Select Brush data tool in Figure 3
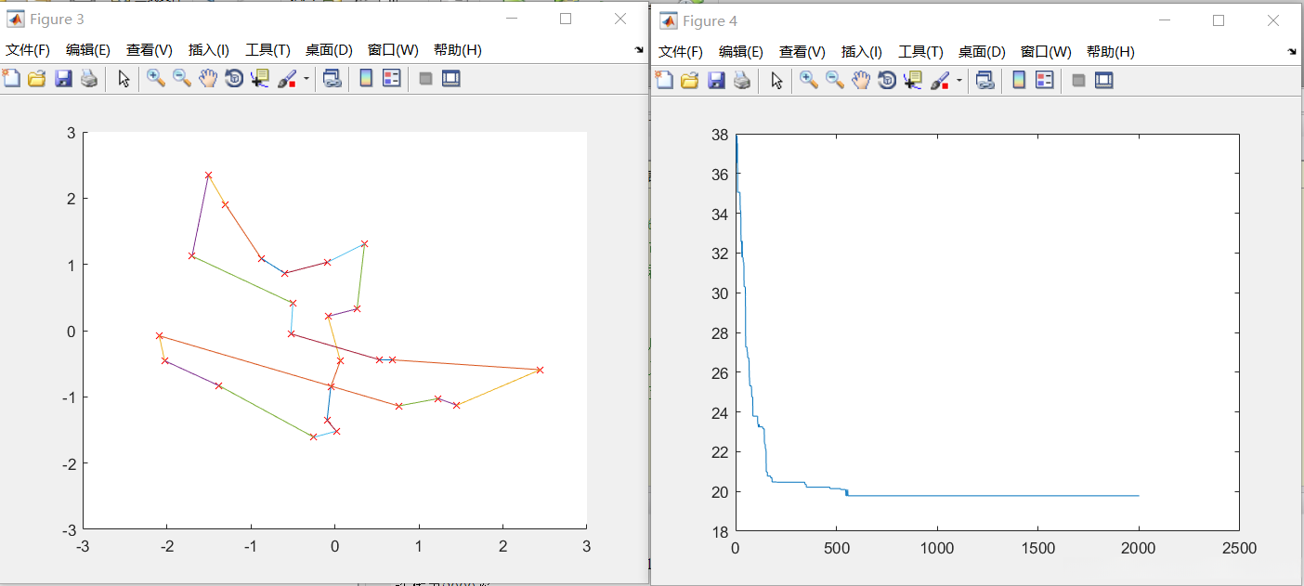1304x586 pixels. [x=288, y=79]
